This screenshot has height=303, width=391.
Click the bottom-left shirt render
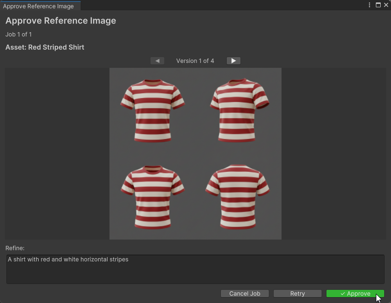click(x=152, y=197)
